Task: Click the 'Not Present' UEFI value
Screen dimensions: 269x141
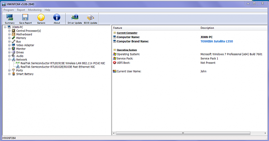Action: coord(208,63)
